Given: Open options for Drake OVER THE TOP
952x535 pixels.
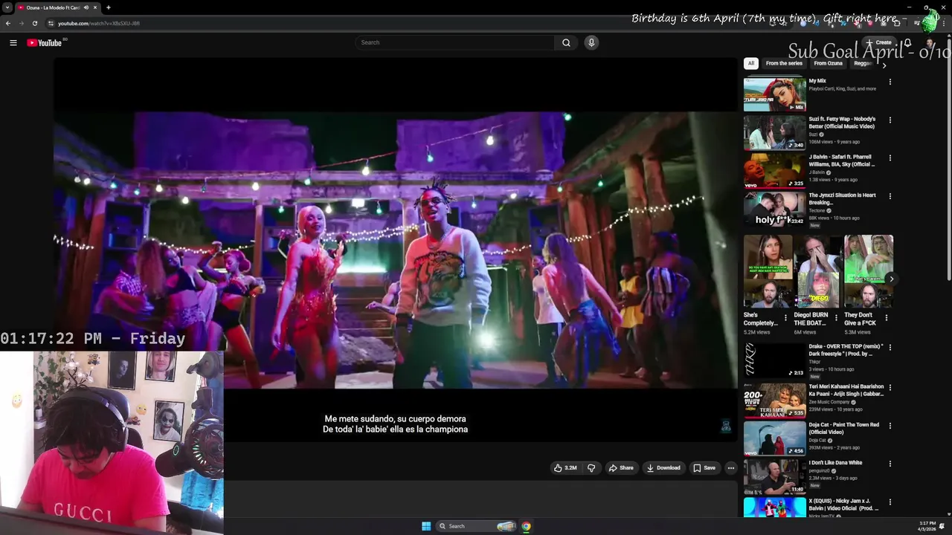Looking at the screenshot, I should pyautogui.click(x=890, y=347).
